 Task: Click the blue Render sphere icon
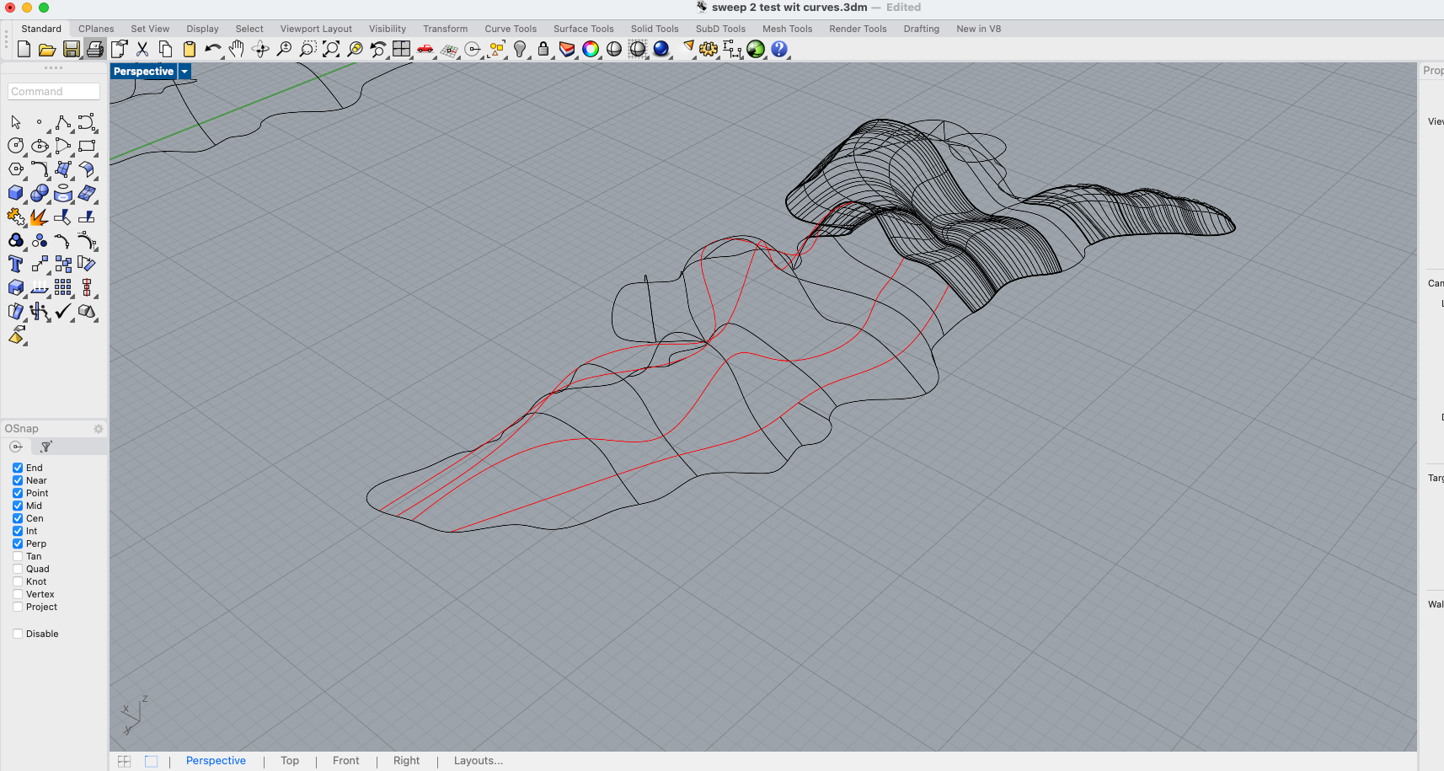[661, 49]
